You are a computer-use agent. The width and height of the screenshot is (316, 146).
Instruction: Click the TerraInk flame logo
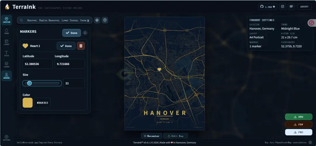coord(7,7)
